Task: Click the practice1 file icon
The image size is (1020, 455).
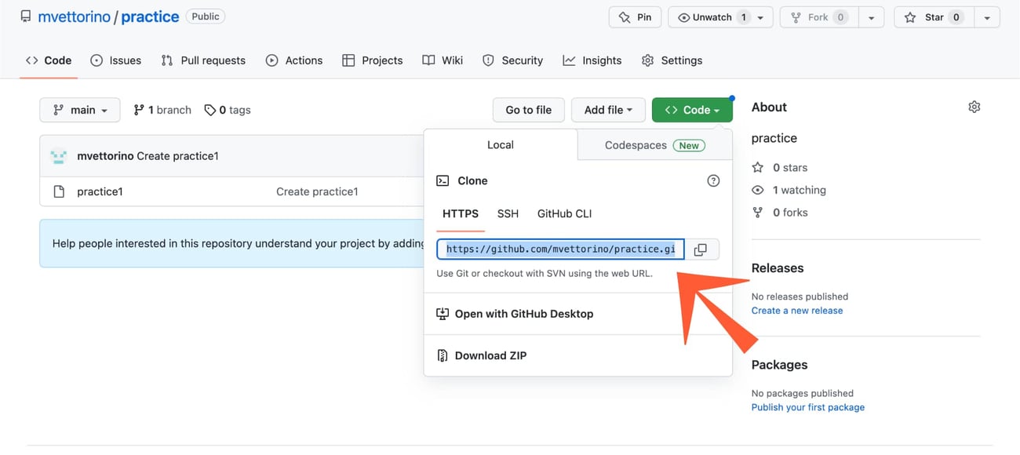Action: pos(59,191)
